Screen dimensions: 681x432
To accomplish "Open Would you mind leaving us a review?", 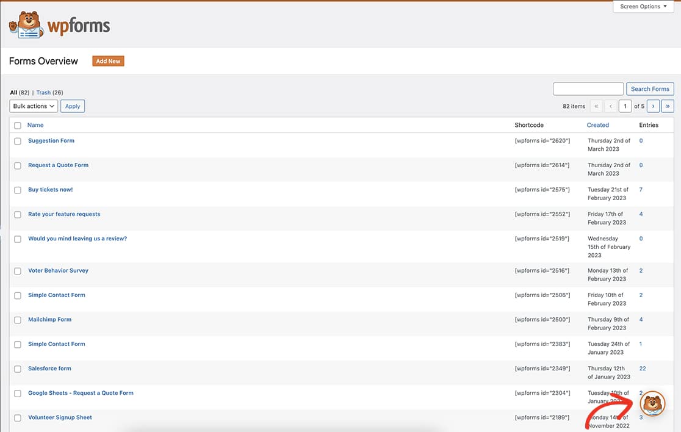I will [x=77, y=239].
